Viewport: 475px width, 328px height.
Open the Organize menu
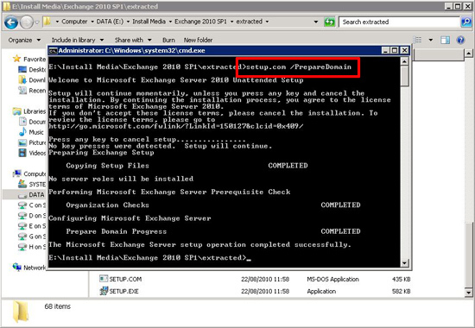coord(24,40)
